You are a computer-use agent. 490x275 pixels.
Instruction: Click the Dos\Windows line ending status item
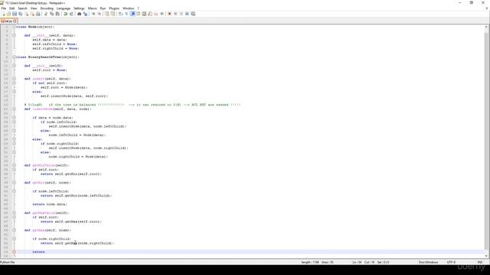click(x=429, y=262)
